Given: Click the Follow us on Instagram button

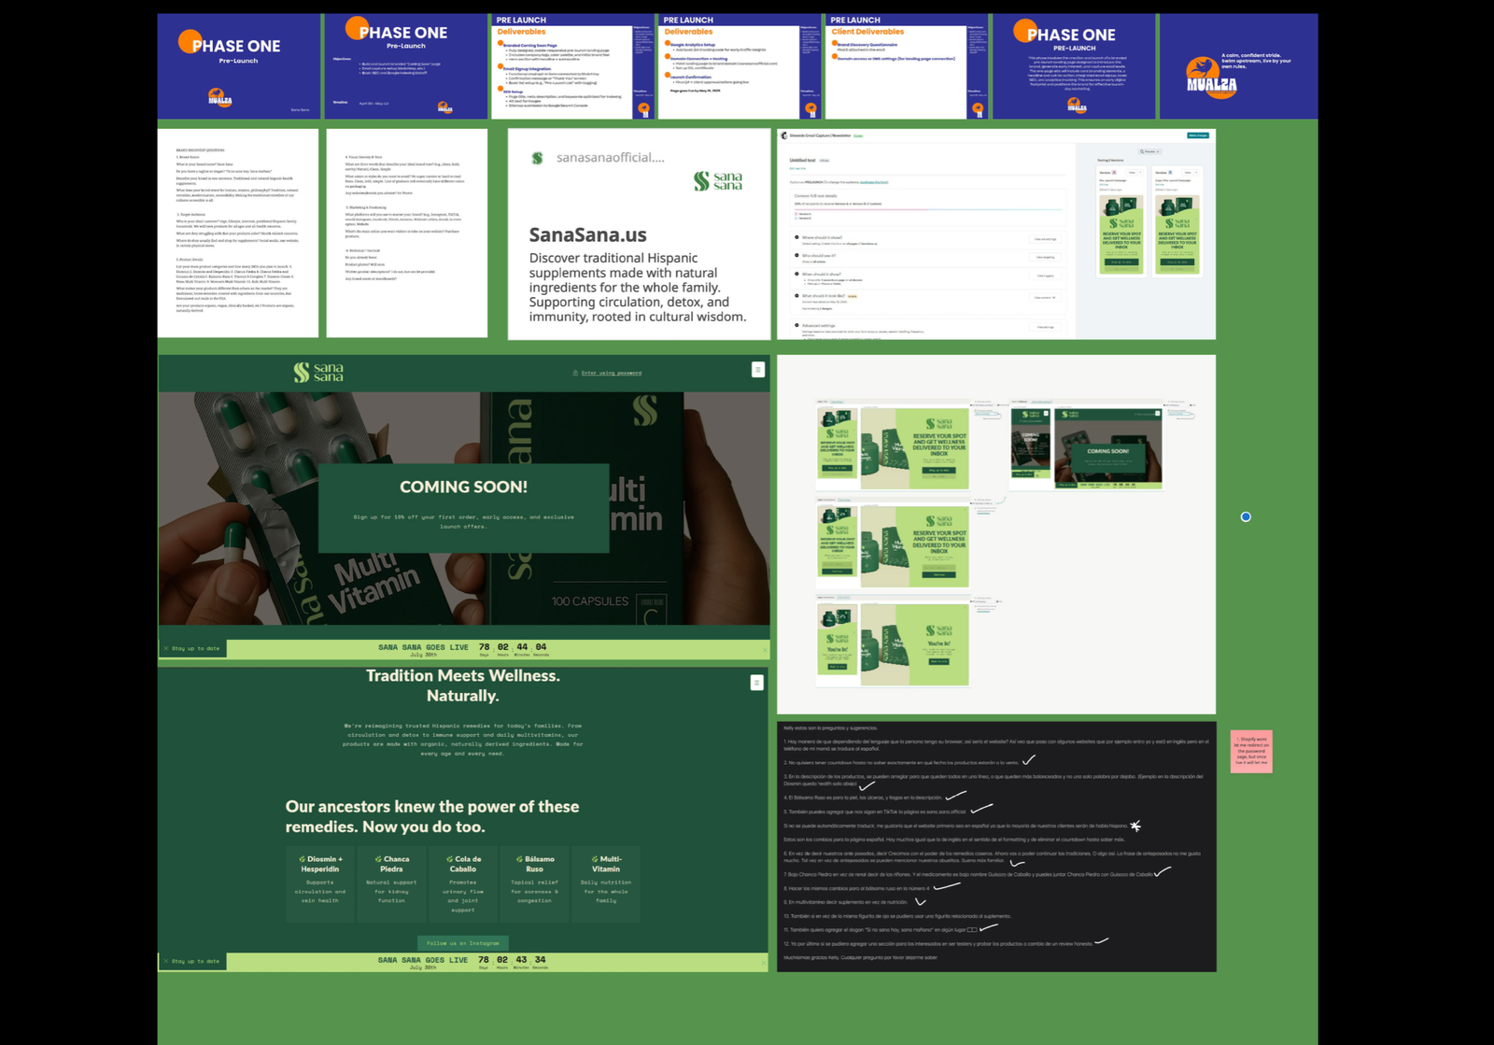Looking at the screenshot, I should (x=463, y=943).
